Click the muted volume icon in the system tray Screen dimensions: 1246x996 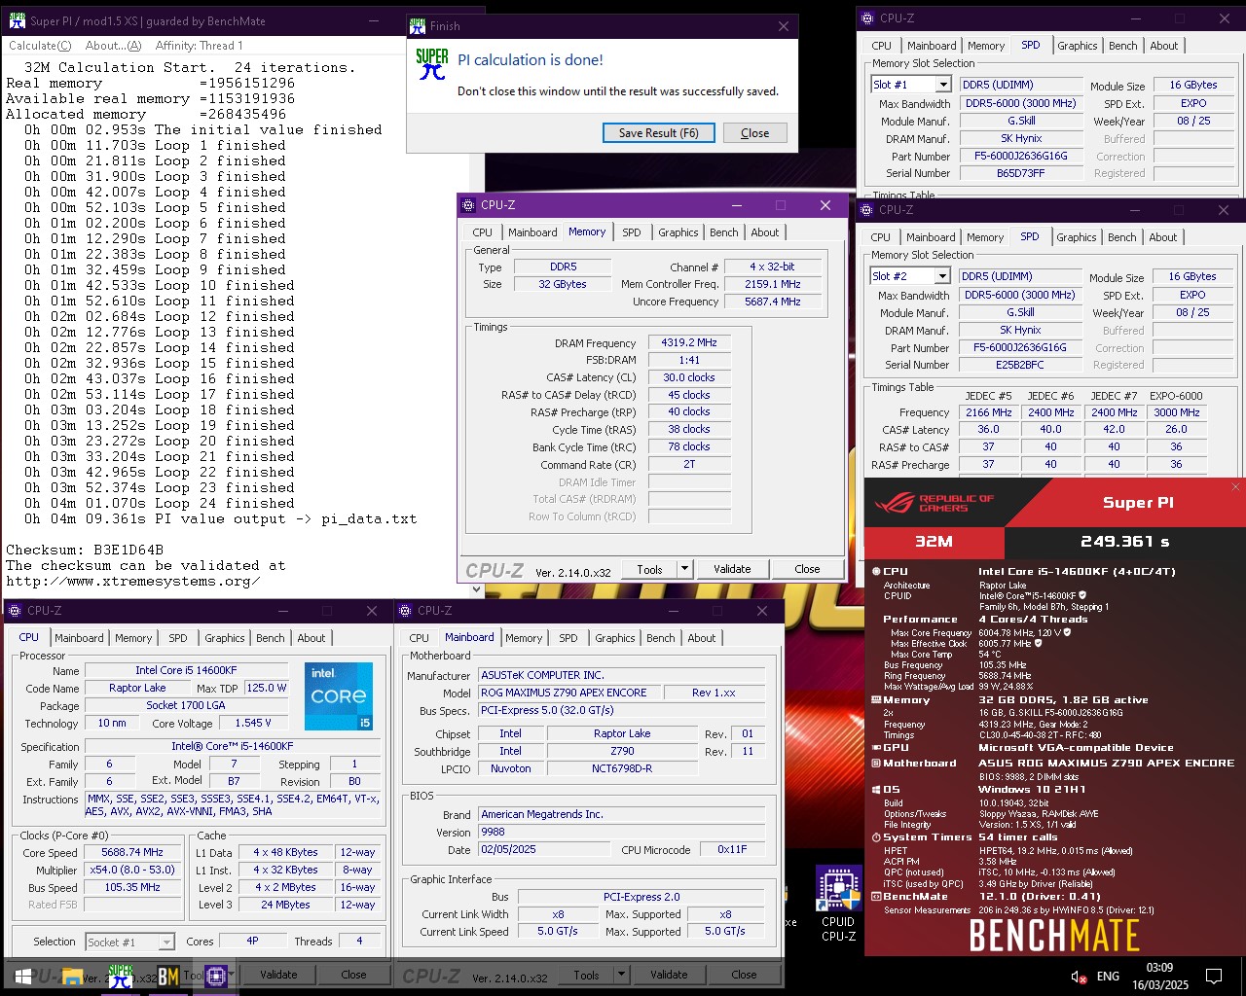tap(1079, 977)
